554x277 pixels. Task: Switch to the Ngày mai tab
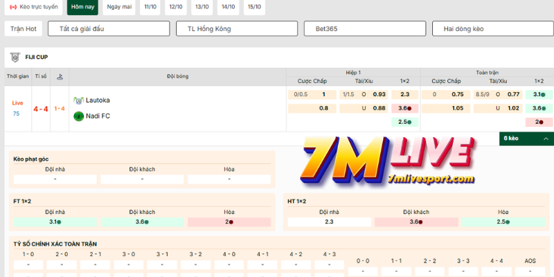[x=118, y=7]
